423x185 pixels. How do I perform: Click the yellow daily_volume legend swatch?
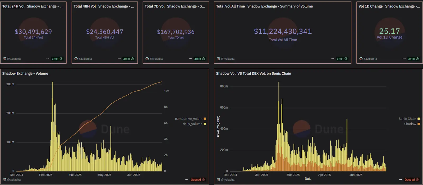pyautogui.click(x=205, y=124)
